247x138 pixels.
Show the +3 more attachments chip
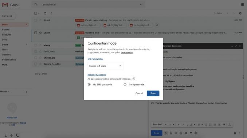(x=157, y=25)
